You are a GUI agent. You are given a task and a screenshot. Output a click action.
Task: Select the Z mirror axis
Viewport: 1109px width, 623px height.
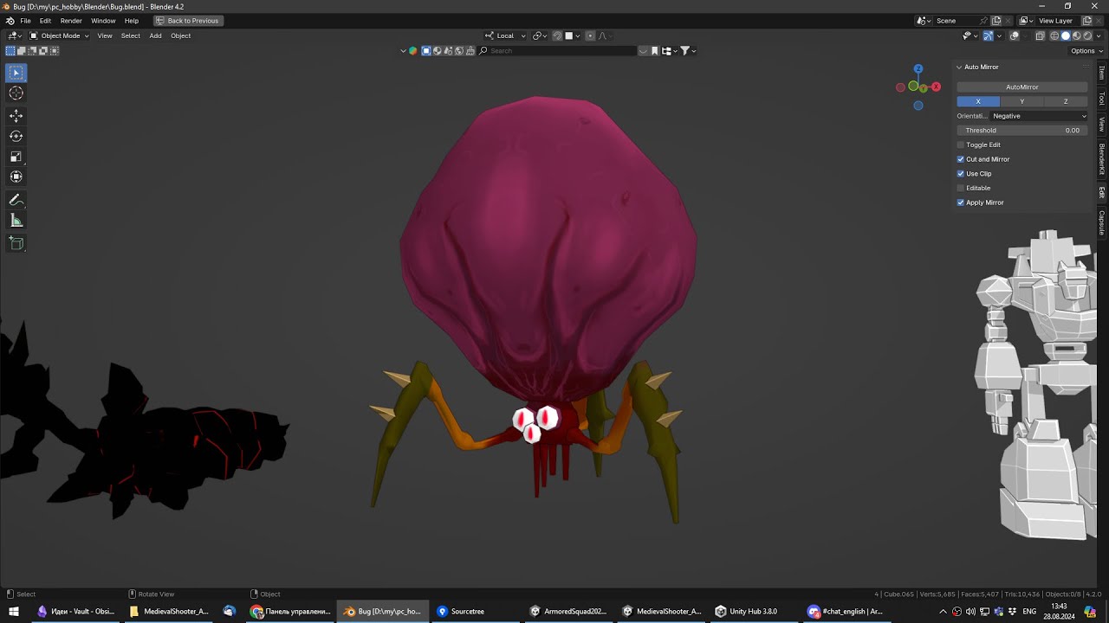tap(1066, 101)
